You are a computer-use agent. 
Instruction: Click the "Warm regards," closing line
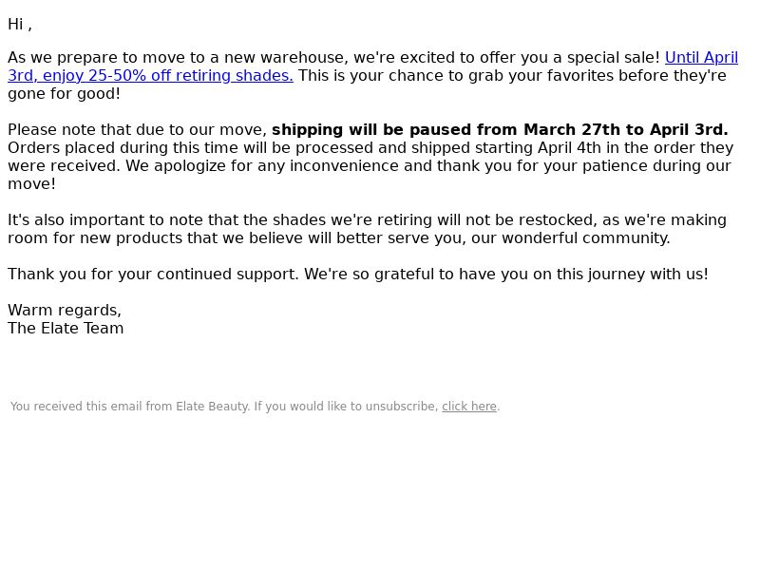65,311
